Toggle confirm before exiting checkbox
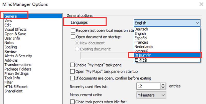This screenshot has height=104, width=206. click(72, 78)
